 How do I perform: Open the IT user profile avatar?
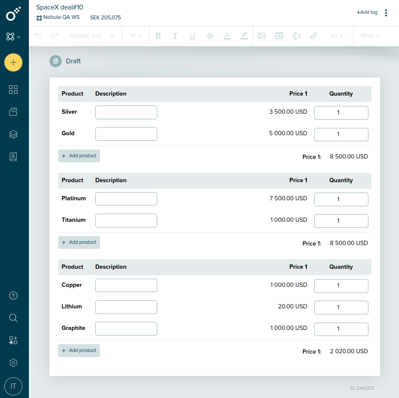coord(13,386)
